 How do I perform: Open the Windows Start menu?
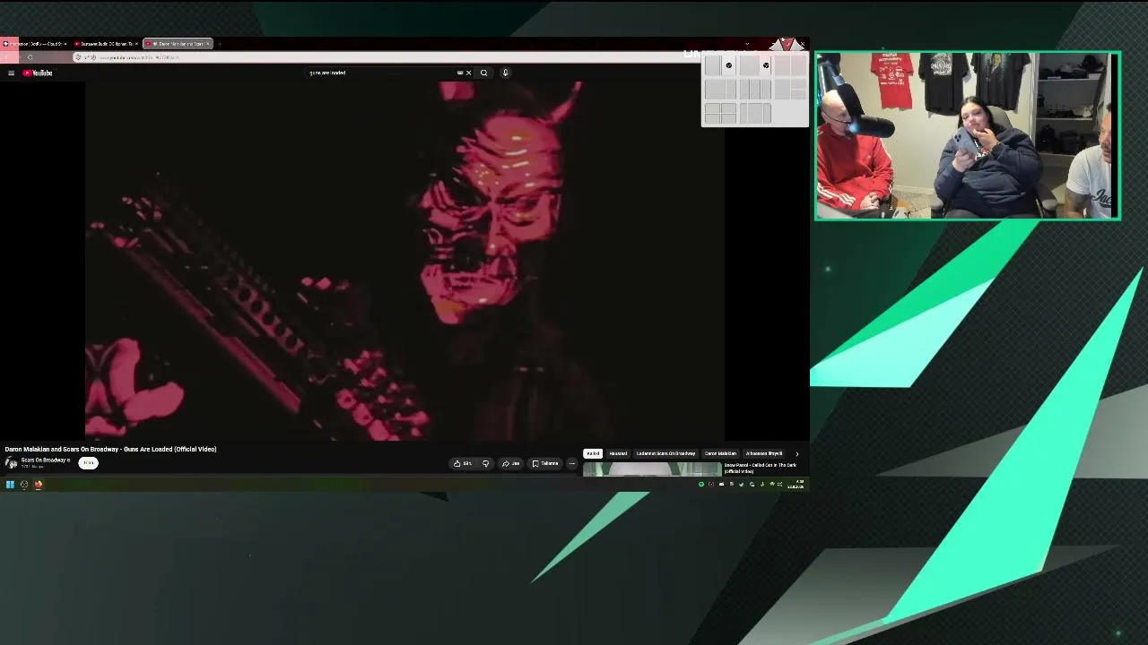10,485
